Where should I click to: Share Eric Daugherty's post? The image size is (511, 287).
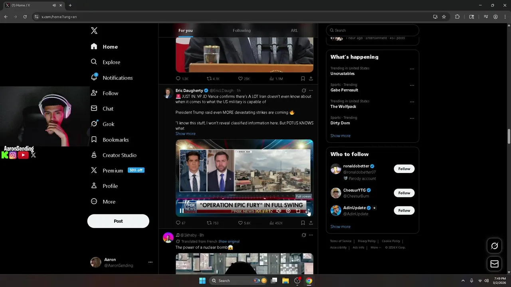point(311,223)
